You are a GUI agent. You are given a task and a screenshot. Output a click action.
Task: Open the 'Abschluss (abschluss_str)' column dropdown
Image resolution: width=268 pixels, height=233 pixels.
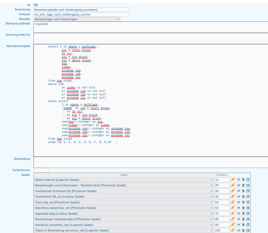(124, 208)
